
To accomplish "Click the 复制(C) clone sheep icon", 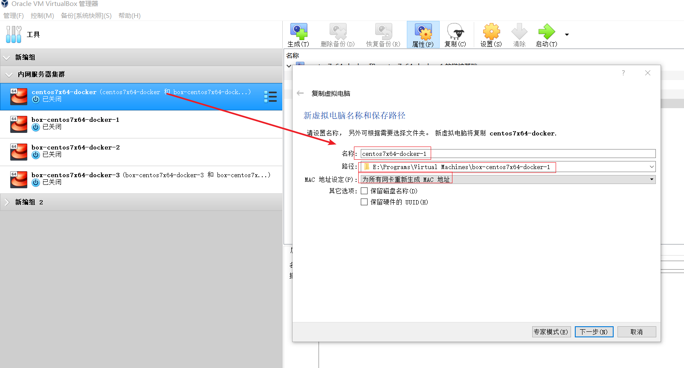I will 455,32.
